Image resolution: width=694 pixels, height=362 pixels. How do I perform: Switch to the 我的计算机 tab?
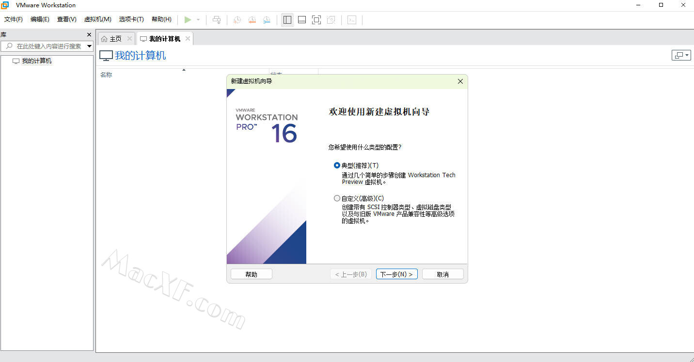(164, 39)
